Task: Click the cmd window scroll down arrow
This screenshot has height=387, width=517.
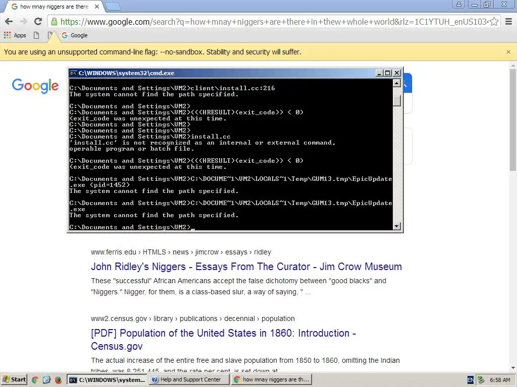Action: point(397,226)
